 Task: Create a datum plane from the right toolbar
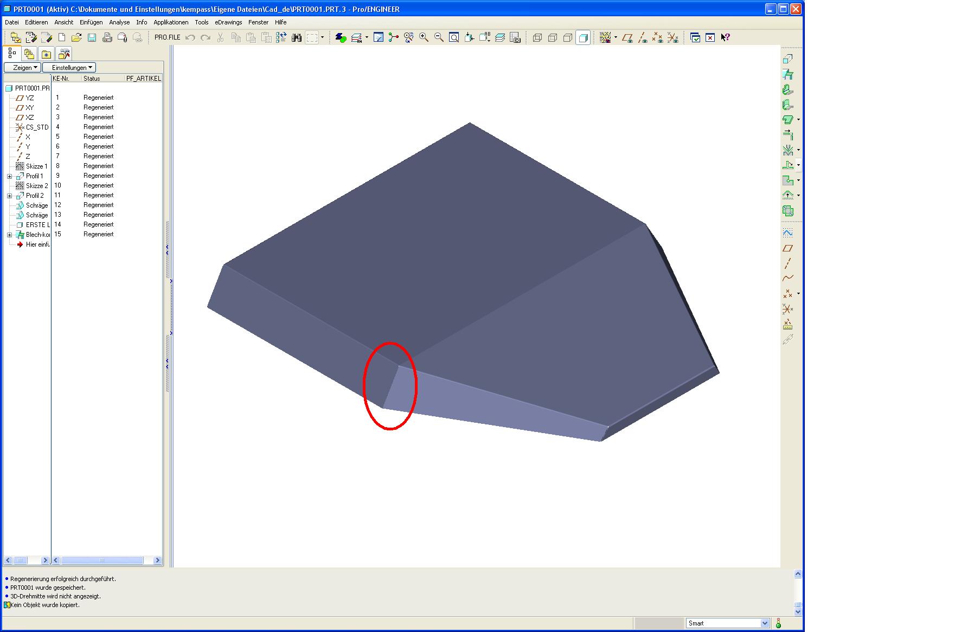788,248
